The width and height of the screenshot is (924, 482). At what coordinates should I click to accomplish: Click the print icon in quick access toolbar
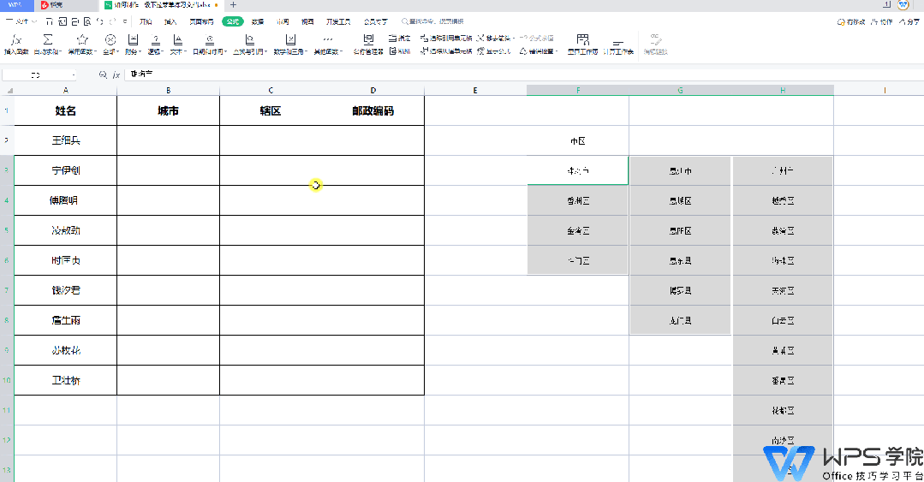click(x=75, y=21)
